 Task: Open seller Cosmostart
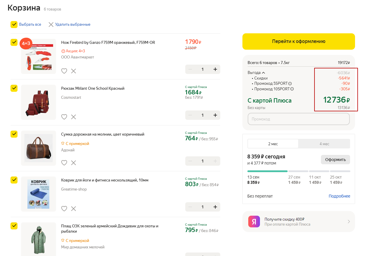71,97
